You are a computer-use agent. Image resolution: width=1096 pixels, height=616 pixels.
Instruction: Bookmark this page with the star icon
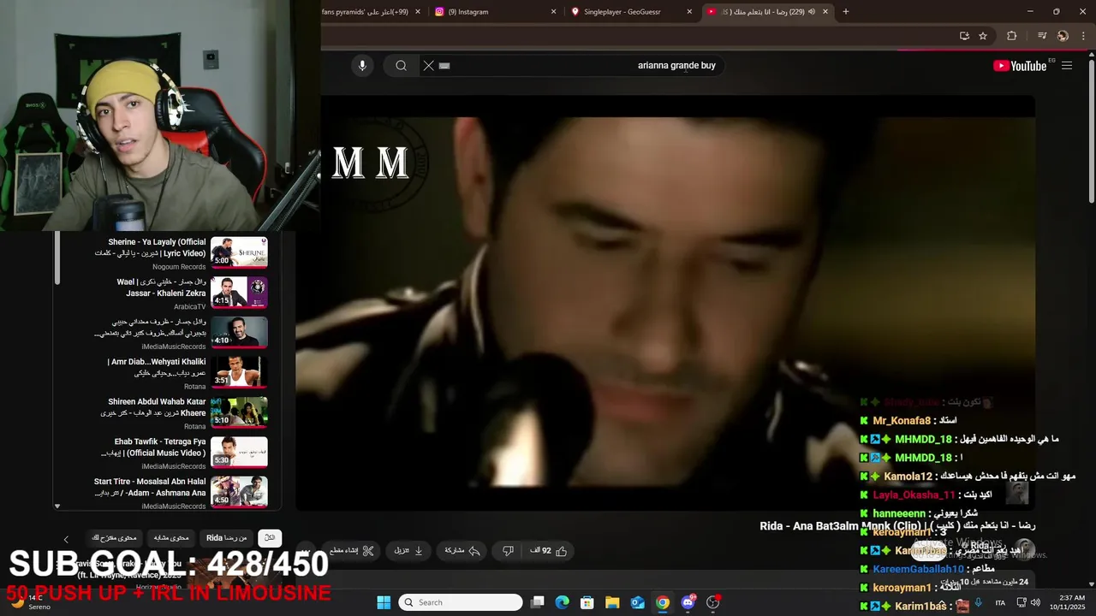(x=983, y=36)
